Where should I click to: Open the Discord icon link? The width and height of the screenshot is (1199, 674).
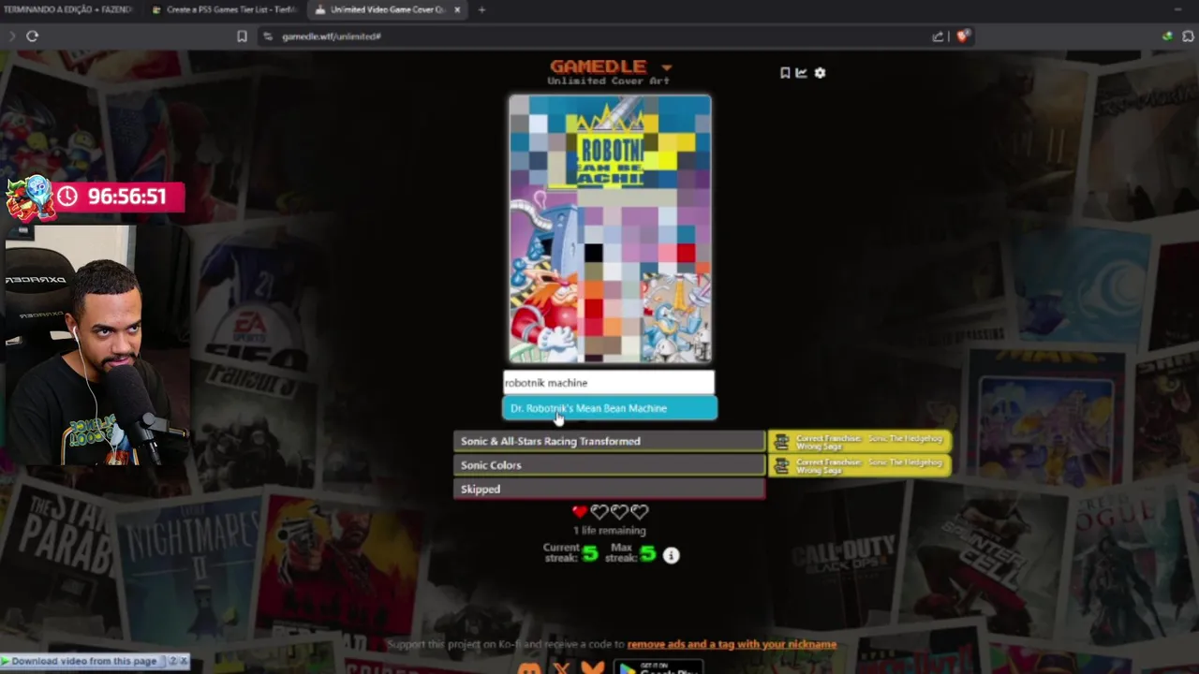click(529, 668)
